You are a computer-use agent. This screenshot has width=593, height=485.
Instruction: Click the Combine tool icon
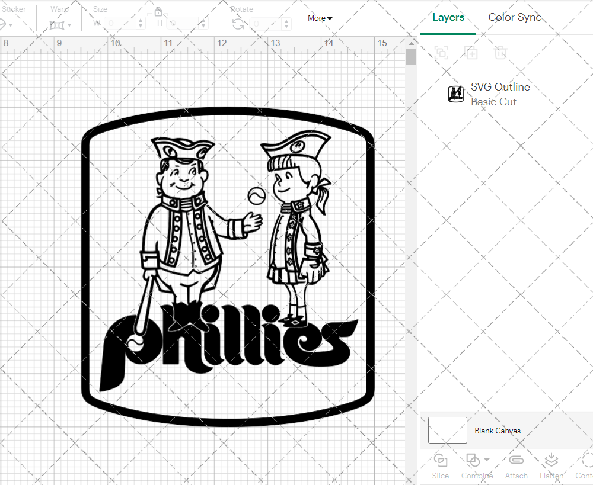pos(473,460)
